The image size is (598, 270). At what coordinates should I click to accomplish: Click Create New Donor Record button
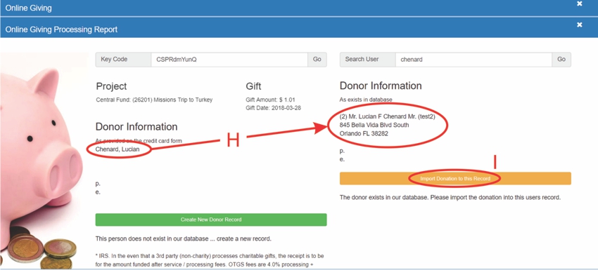[211, 220]
